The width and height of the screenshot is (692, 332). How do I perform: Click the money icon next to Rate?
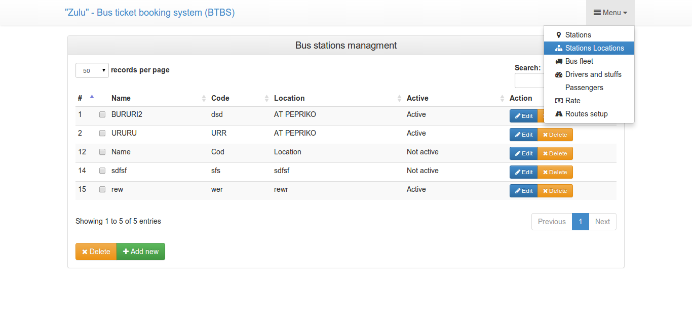tap(559, 101)
